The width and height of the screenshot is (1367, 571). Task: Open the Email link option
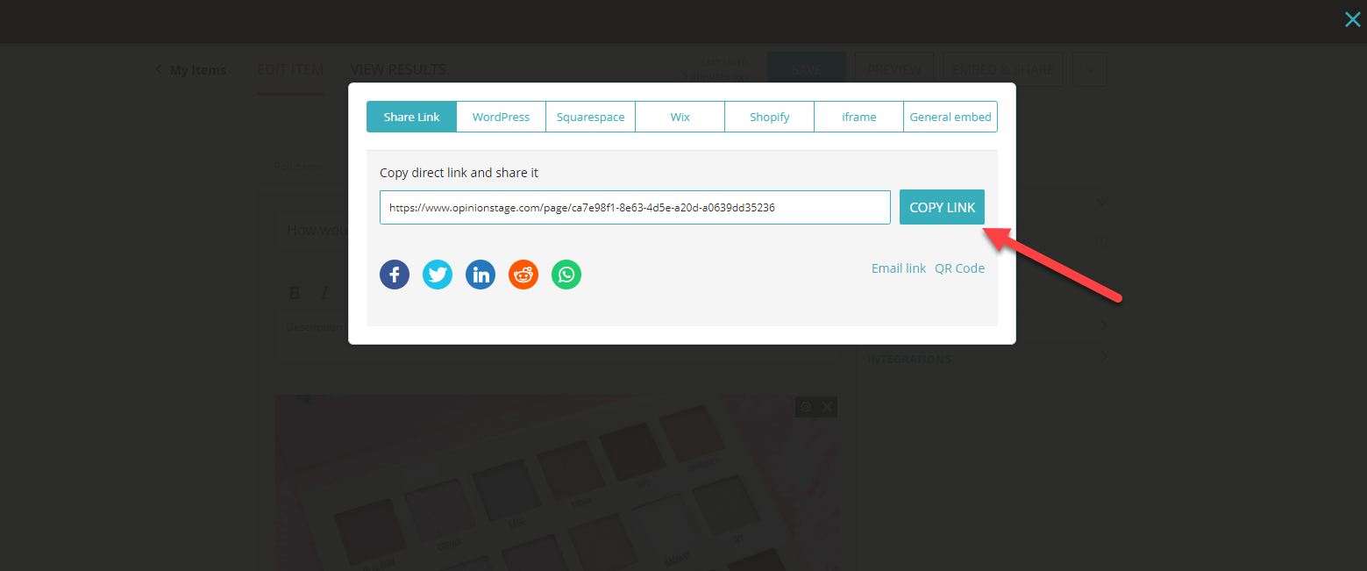[899, 268]
